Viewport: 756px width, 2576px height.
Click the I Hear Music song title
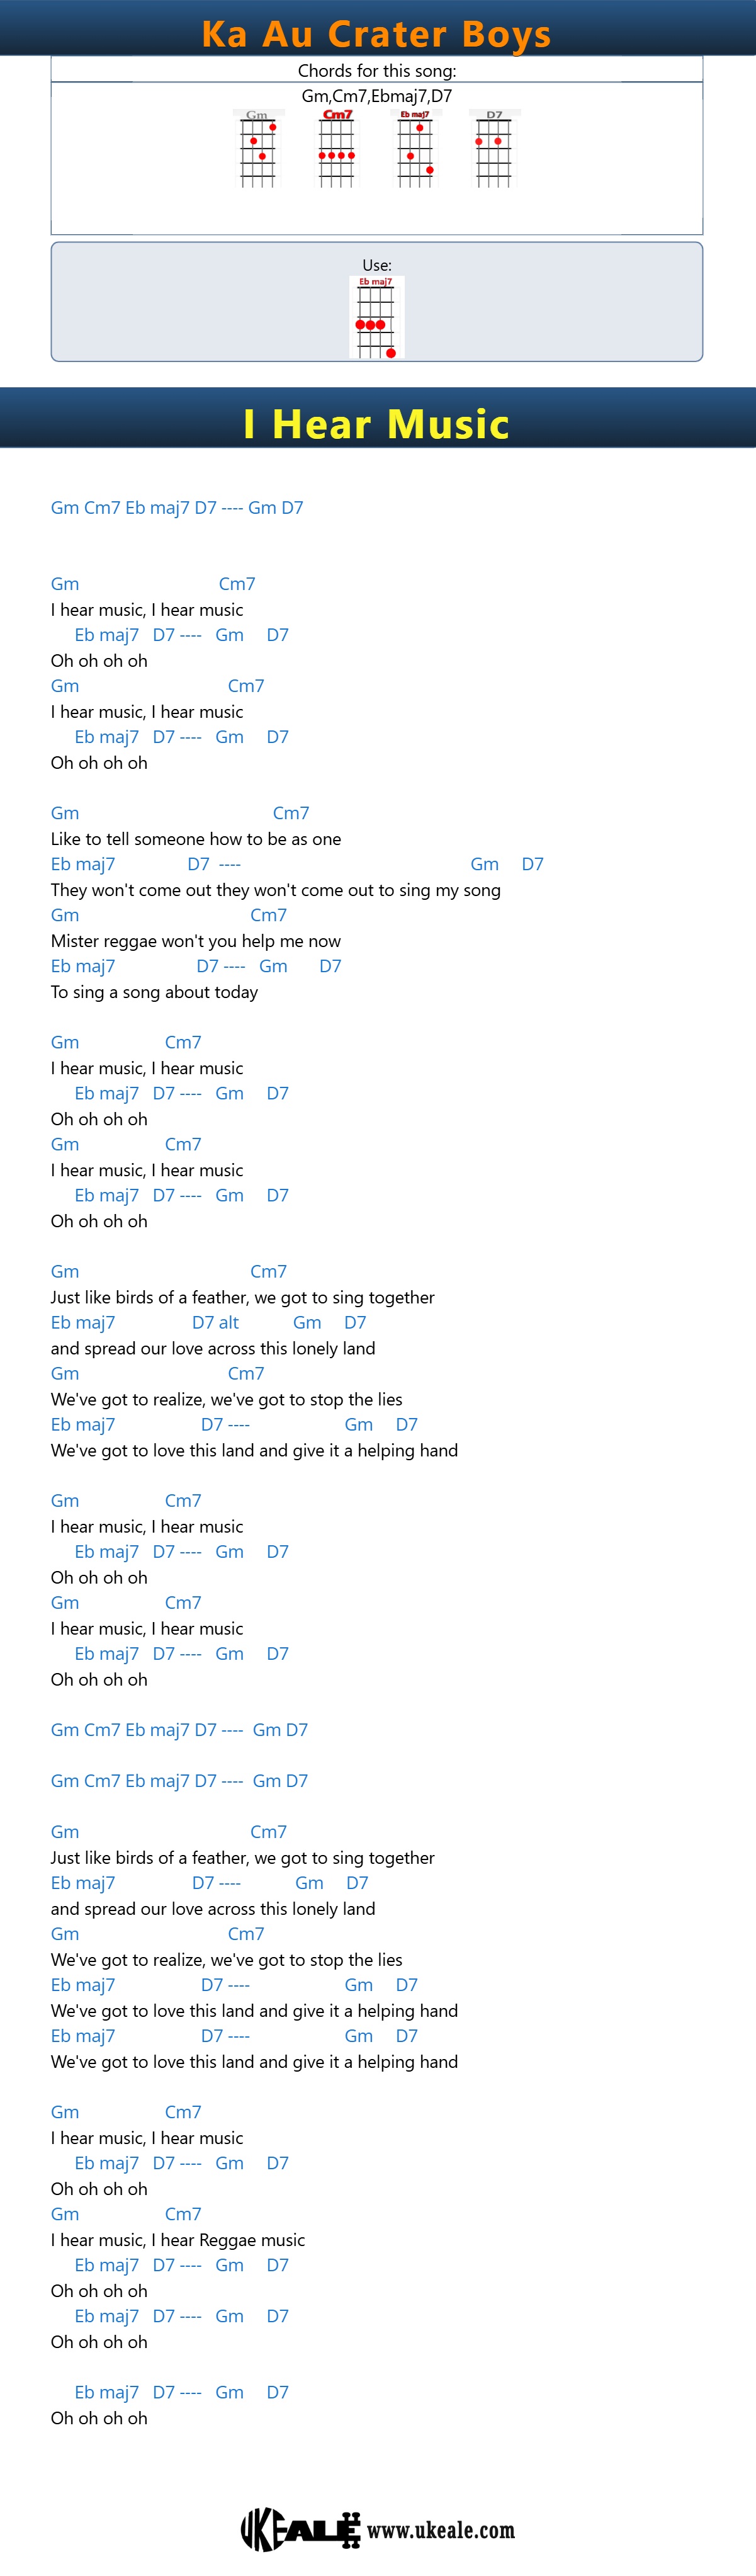(x=377, y=424)
